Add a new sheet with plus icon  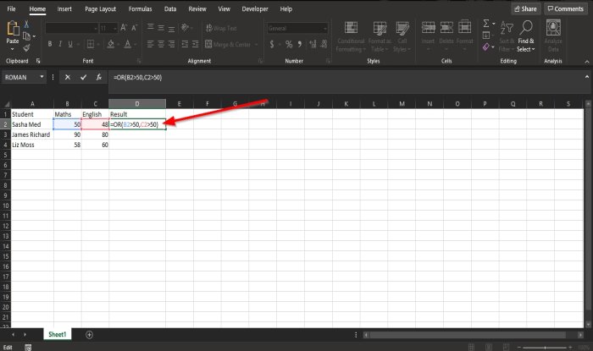[89, 335]
